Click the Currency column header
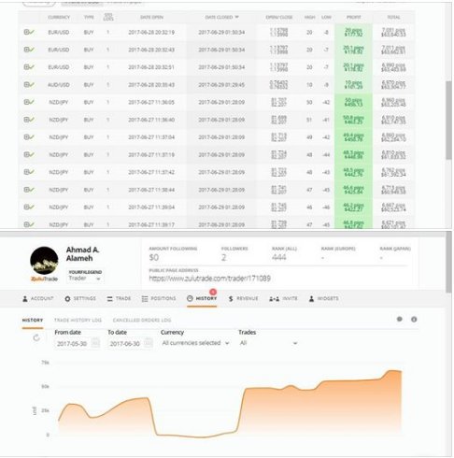 [59, 17]
